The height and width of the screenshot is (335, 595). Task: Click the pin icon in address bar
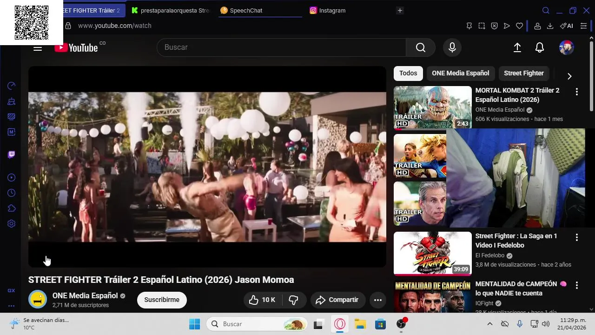469,26
